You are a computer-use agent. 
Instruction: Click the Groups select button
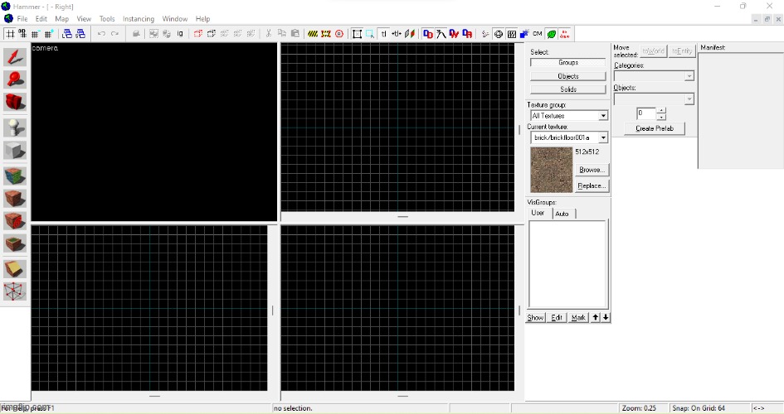pos(568,62)
